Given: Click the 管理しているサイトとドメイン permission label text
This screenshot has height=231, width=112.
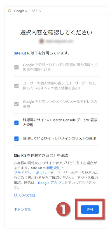Looking at the screenshot, I should [59, 138].
